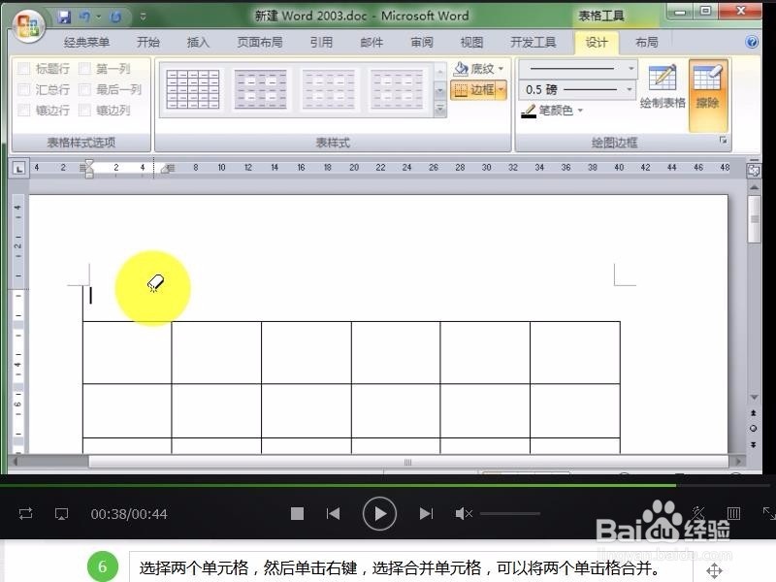Viewport: 776px width, 582px height.
Task: Switch to the Mailings (邮件) tab
Action: [372, 43]
